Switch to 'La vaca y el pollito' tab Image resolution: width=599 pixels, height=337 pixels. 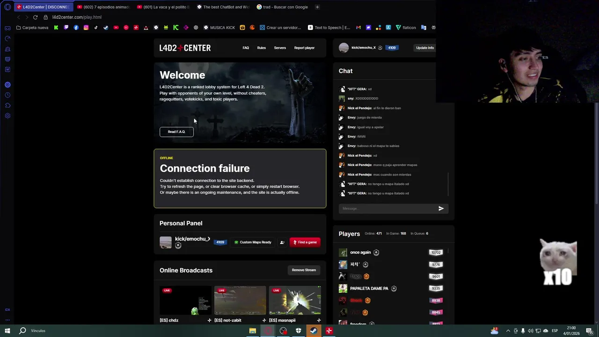(163, 7)
